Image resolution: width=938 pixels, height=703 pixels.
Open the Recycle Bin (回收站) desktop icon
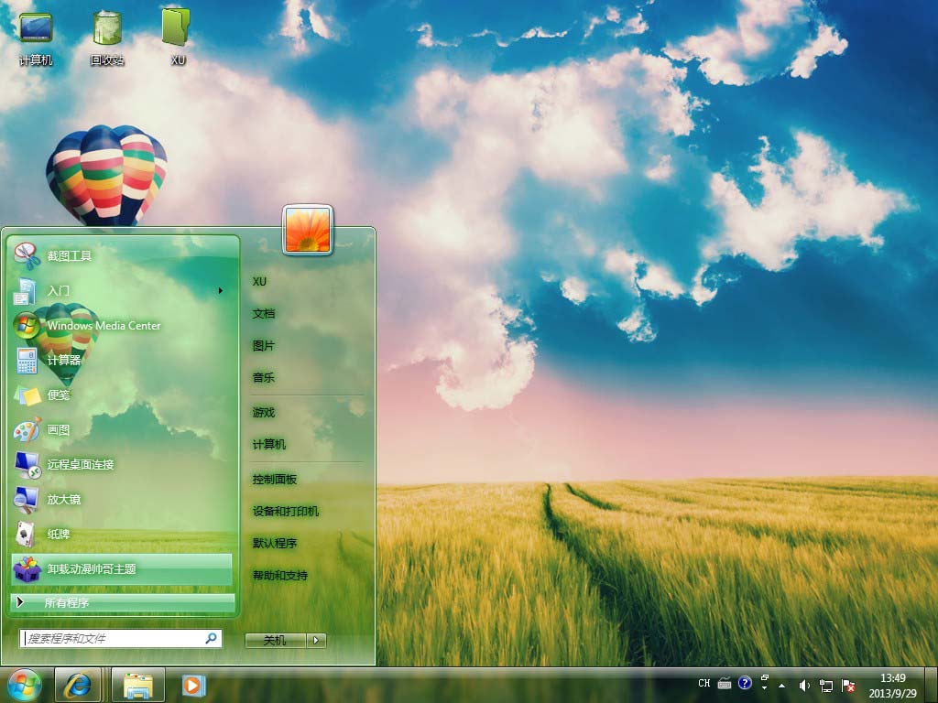[x=107, y=37]
